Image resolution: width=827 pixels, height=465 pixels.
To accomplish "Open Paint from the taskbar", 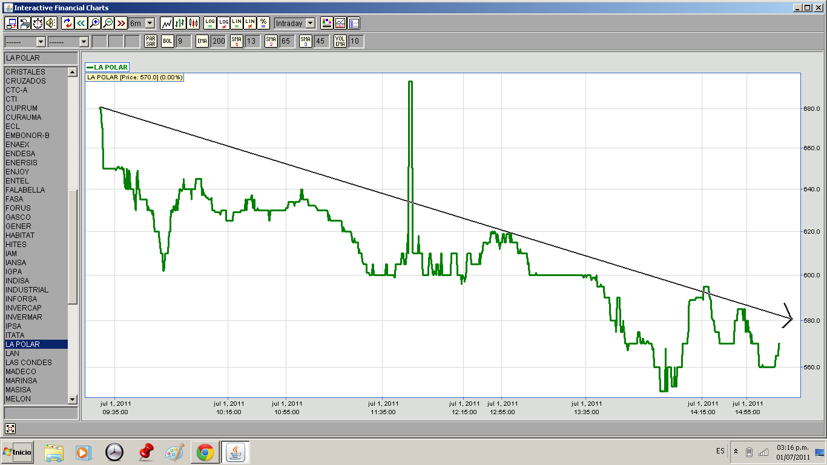I will (x=174, y=452).
